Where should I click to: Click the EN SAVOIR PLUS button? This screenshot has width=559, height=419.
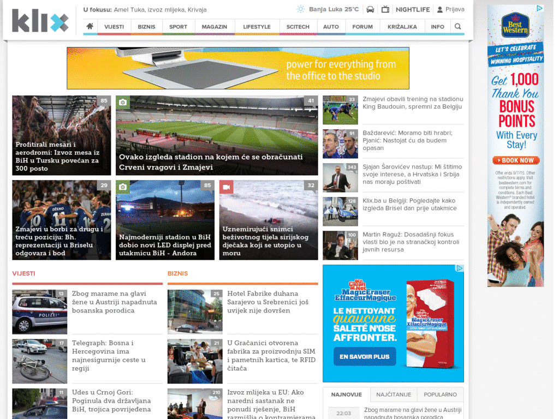pyautogui.click(x=364, y=356)
